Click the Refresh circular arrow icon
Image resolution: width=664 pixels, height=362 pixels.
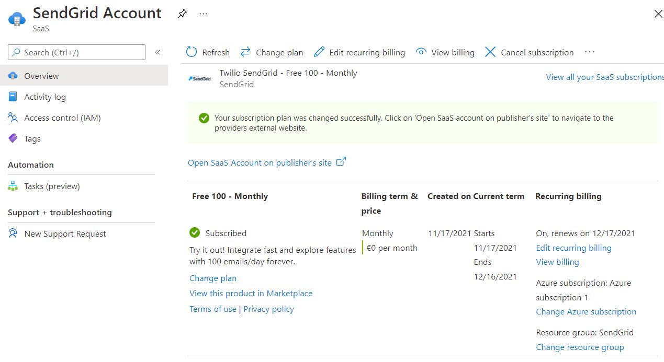[192, 52]
